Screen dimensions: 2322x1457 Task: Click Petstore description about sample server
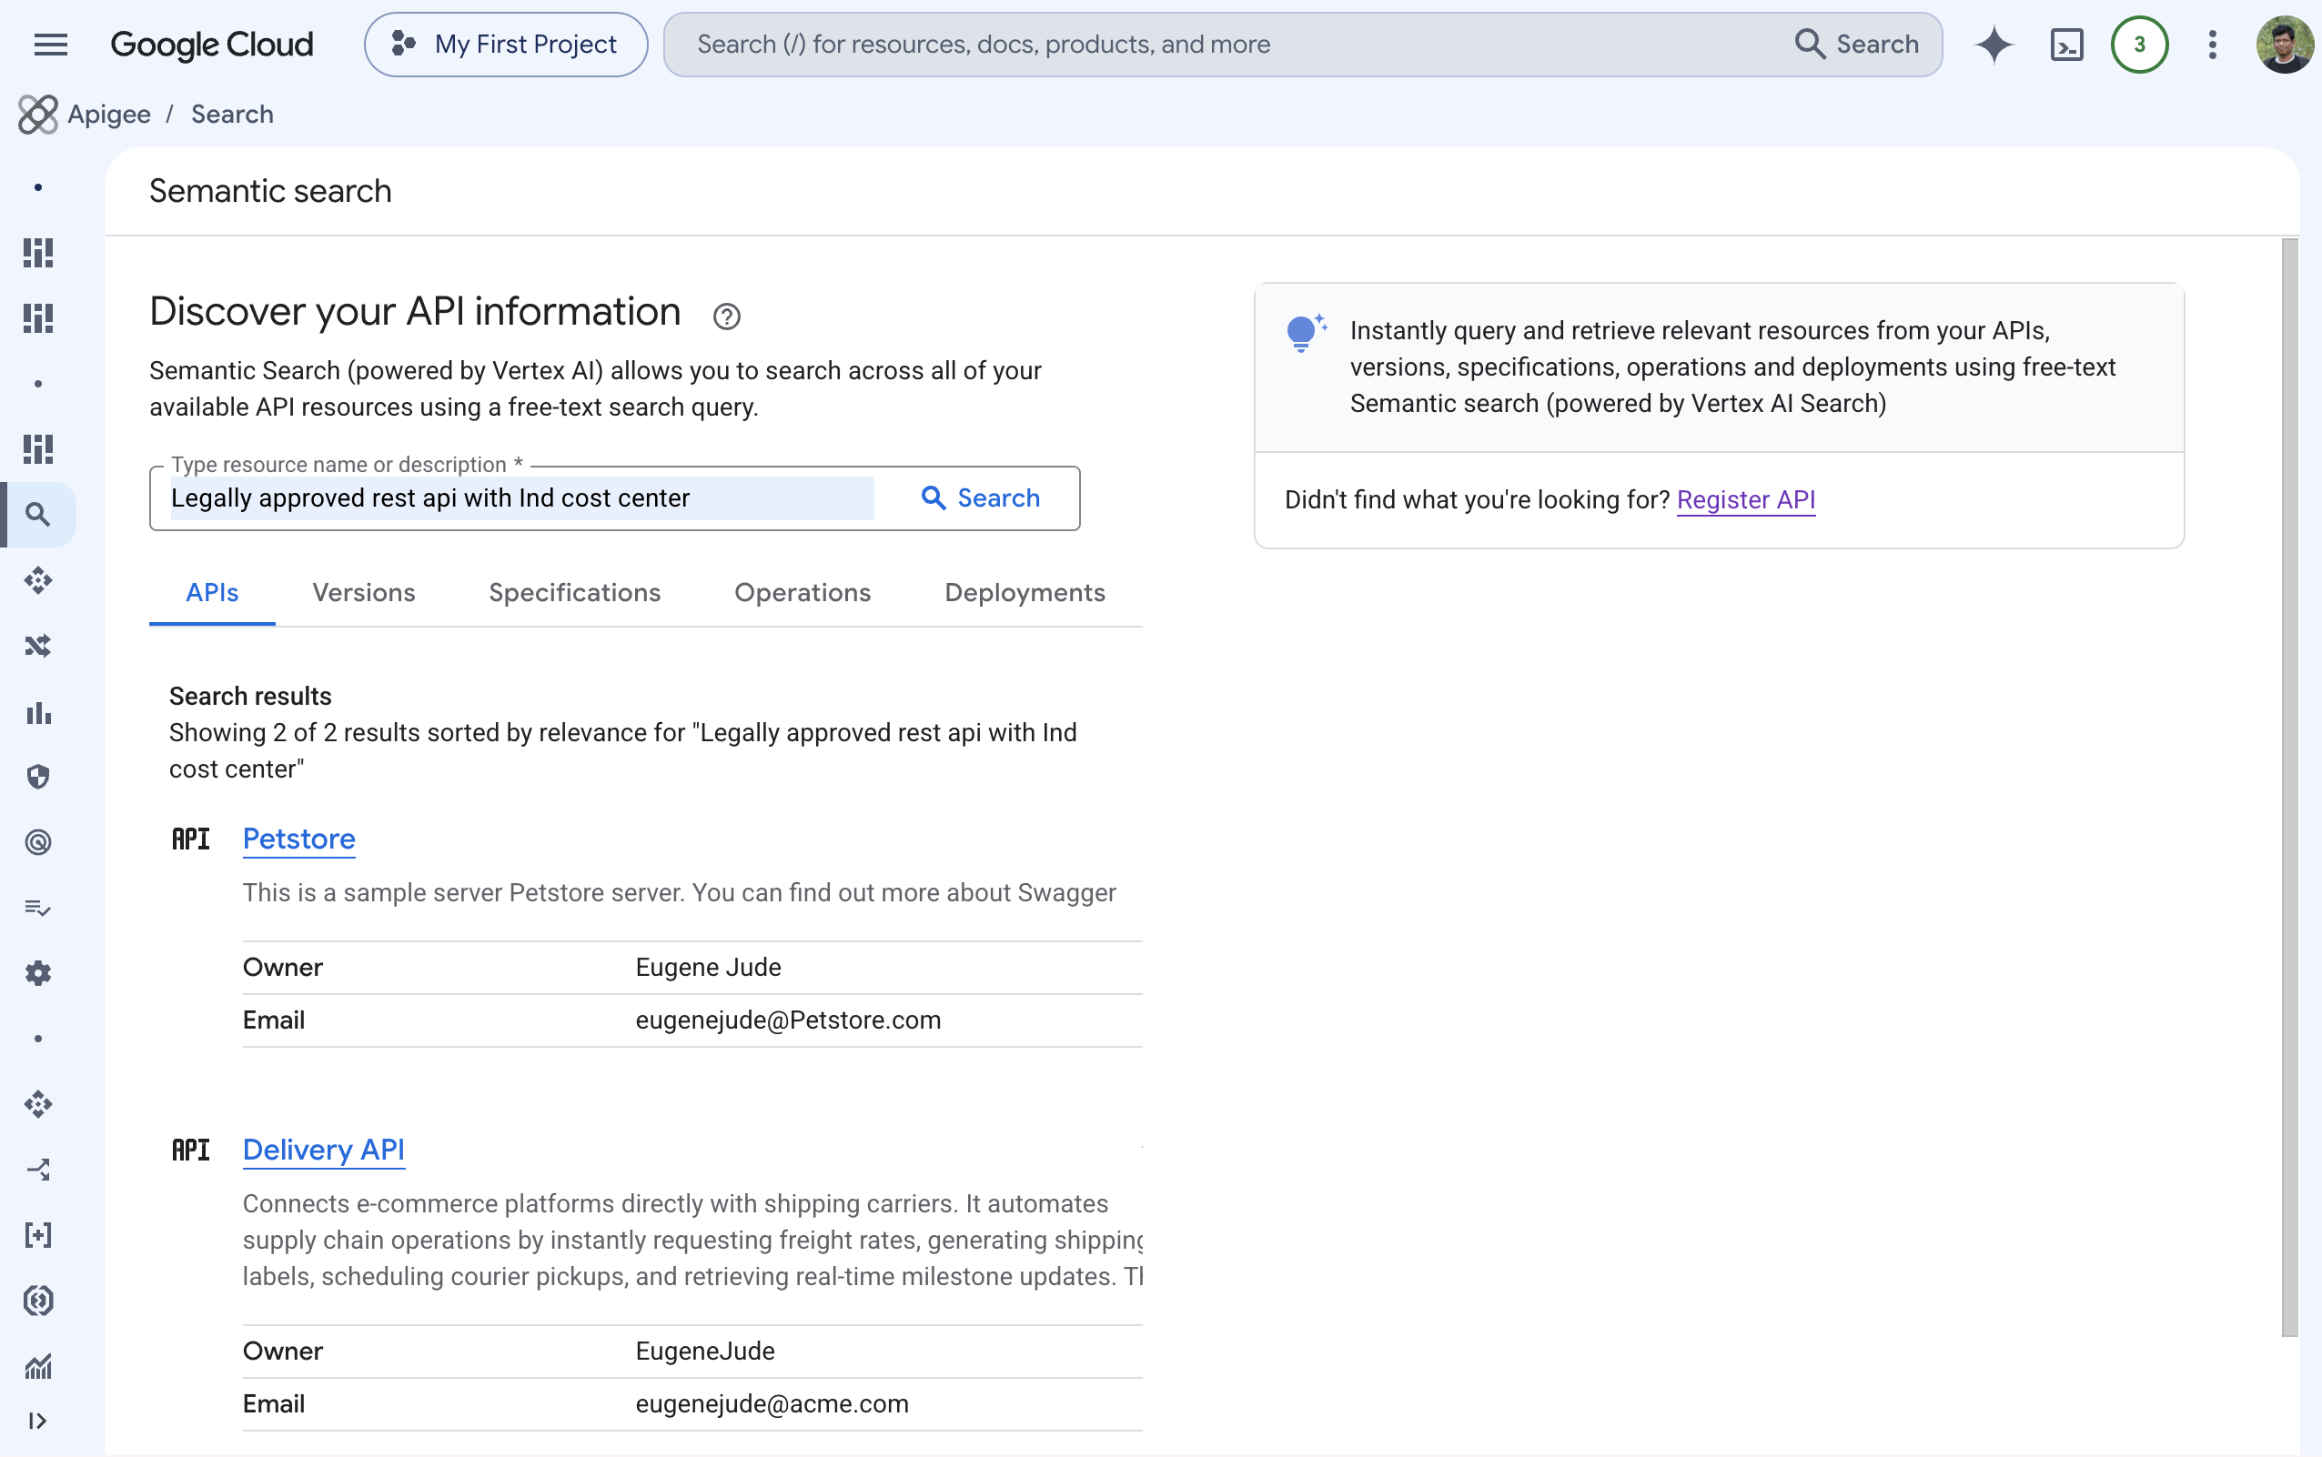[x=679, y=892]
